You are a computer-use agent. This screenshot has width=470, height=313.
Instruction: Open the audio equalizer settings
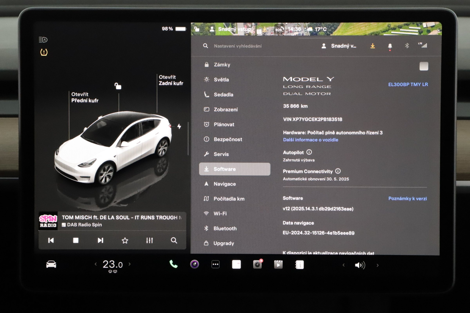[x=150, y=240]
